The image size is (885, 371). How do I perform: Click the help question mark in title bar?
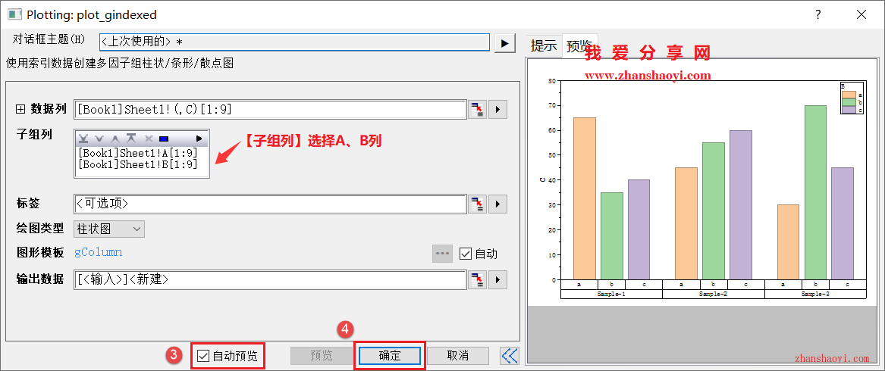pyautogui.click(x=818, y=14)
